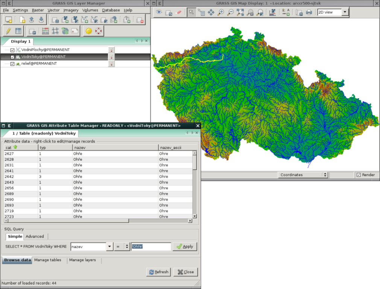
Task: Click the Apply button
Action: tap(185, 246)
